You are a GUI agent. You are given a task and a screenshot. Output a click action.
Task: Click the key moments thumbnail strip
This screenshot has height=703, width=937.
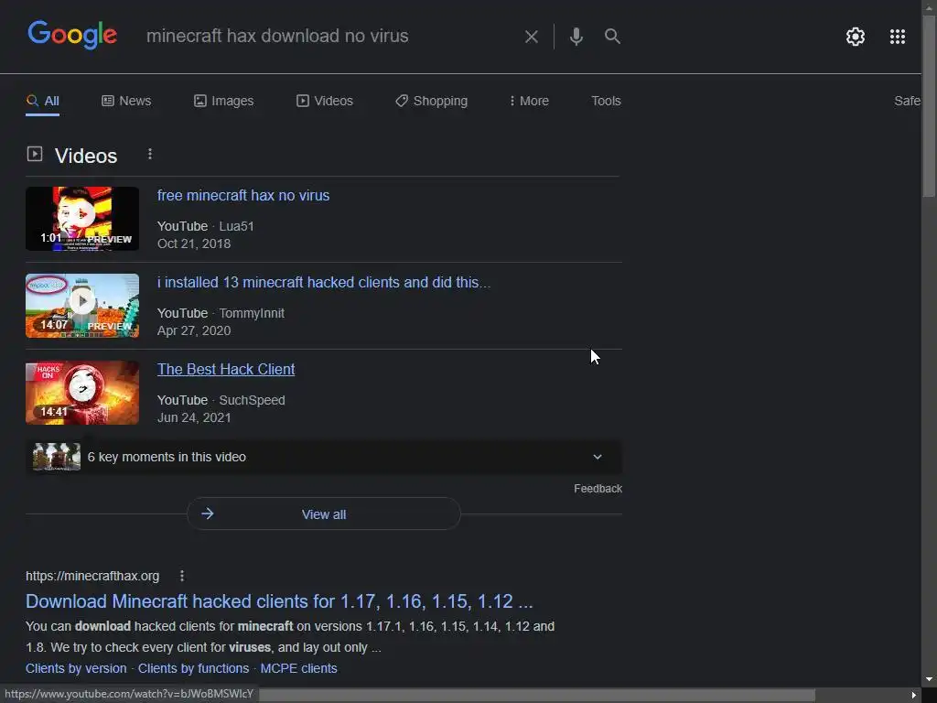tap(57, 457)
